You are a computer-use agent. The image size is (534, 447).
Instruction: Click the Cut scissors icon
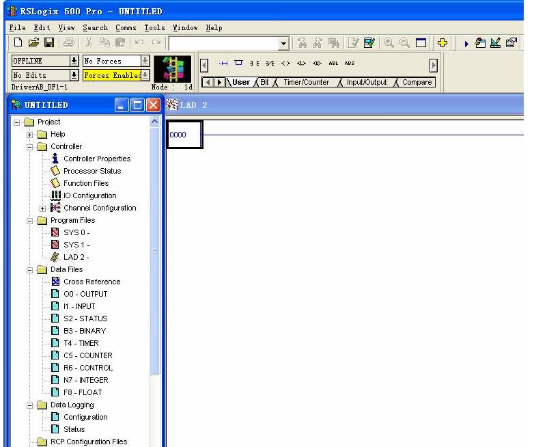click(x=89, y=42)
